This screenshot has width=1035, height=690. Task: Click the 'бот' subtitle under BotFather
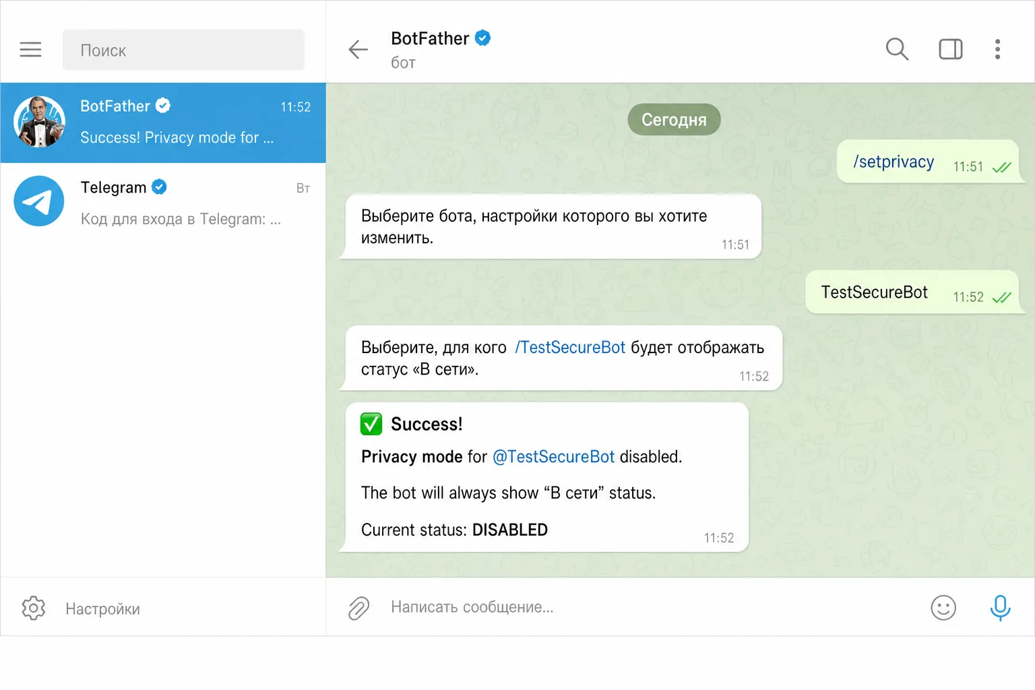pos(403,63)
